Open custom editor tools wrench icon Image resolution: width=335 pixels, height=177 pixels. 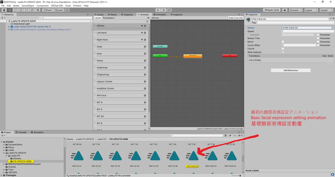[x=38, y=10]
